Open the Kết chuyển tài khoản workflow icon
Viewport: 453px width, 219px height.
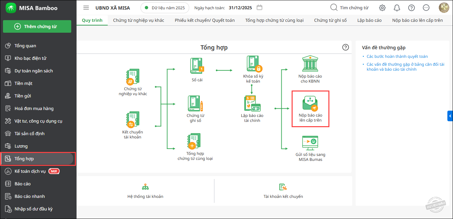click(133, 120)
